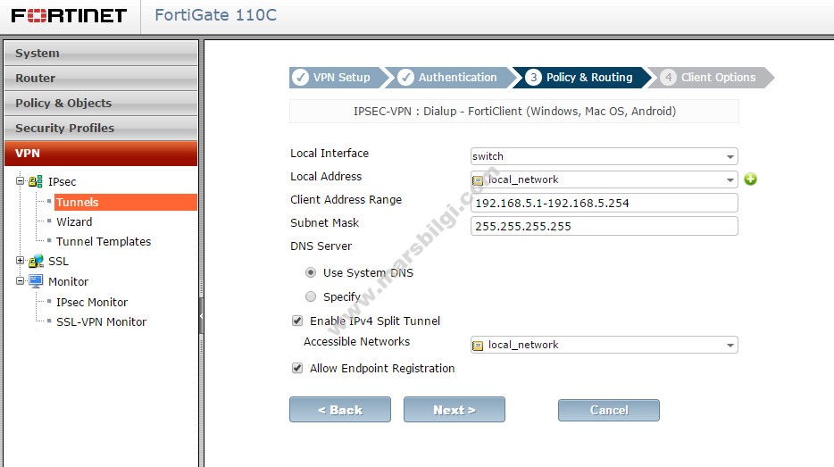Select the Specify DNS radio button
The width and height of the screenshot is (834, 467).
311,296
